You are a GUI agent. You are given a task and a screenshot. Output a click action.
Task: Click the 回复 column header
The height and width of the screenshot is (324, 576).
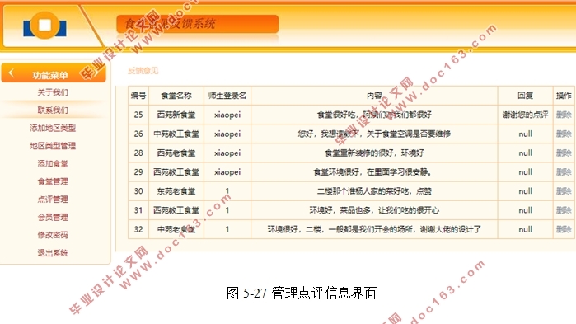525,96
